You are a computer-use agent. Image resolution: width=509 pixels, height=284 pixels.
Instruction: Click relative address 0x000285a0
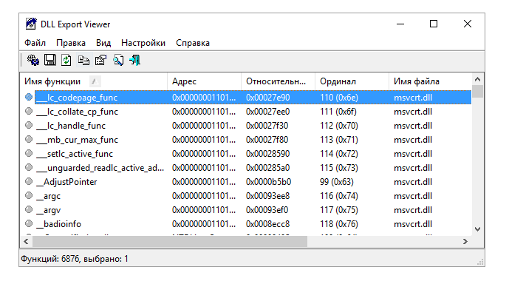pyautogui.click(x=268, y=168)
